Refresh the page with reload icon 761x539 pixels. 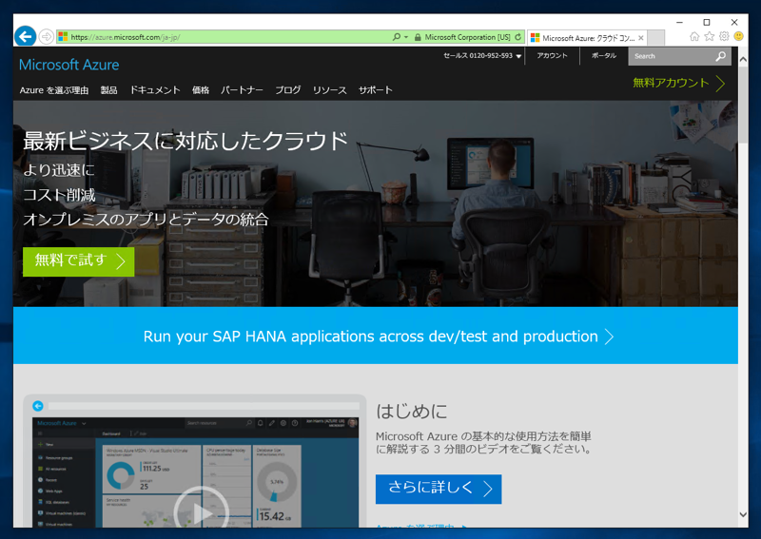[x=517, y=37]
